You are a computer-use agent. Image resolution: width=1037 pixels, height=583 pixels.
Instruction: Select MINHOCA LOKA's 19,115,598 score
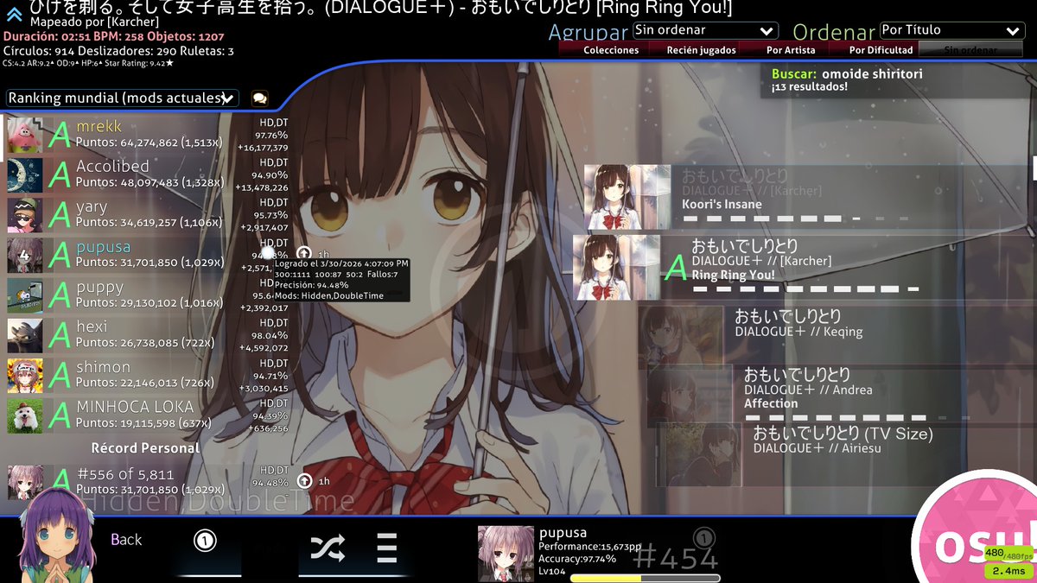147,415
